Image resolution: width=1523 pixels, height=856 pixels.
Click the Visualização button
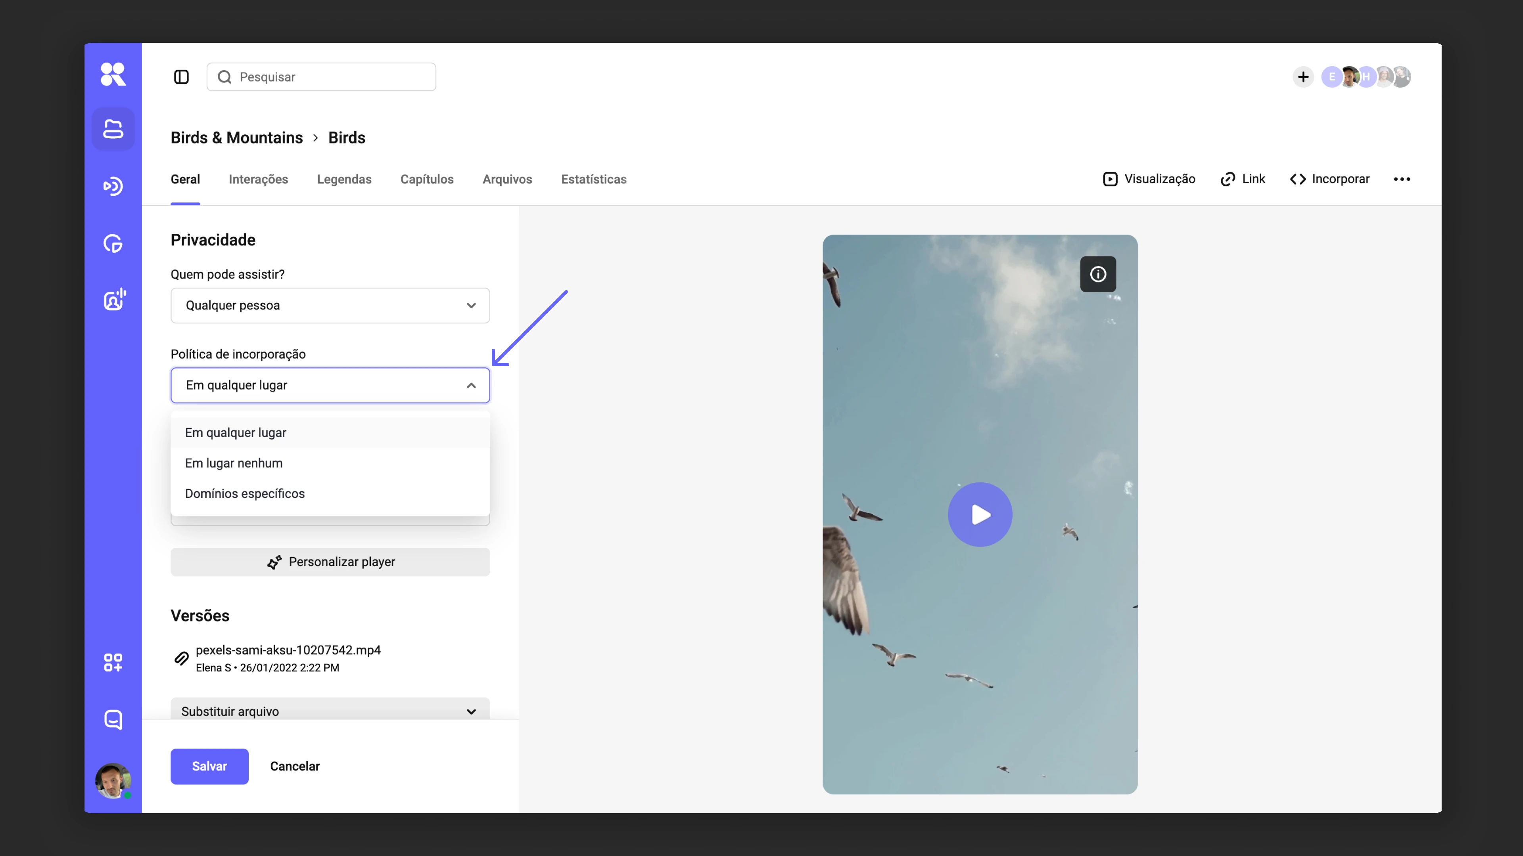click(x=1149, y=179)
